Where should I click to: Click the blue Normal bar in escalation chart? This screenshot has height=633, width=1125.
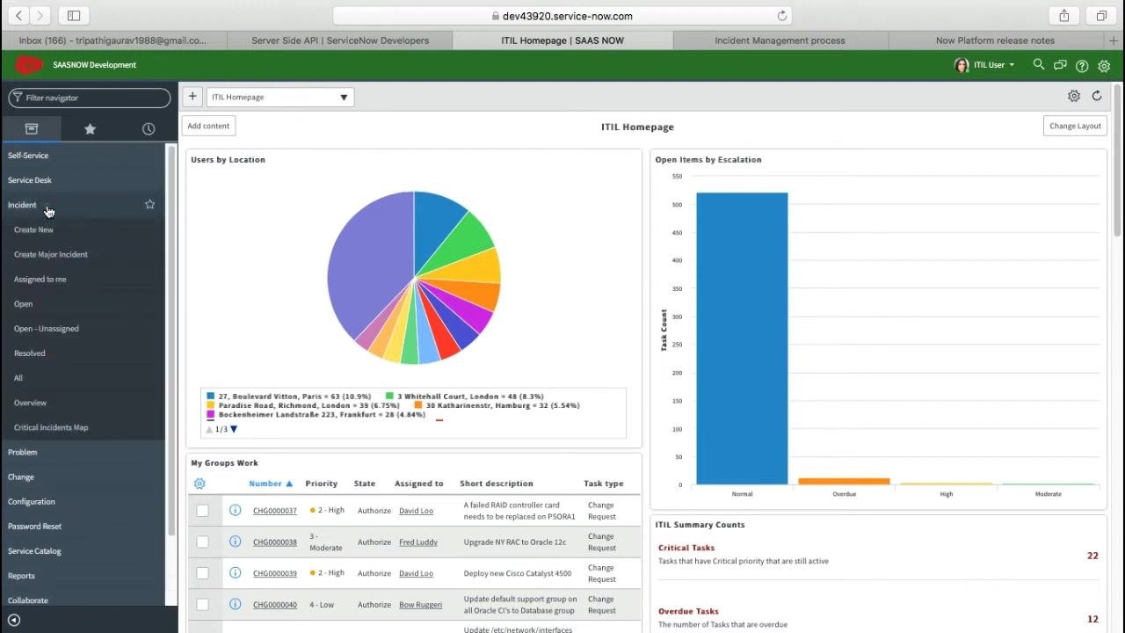tap(742, 338)
